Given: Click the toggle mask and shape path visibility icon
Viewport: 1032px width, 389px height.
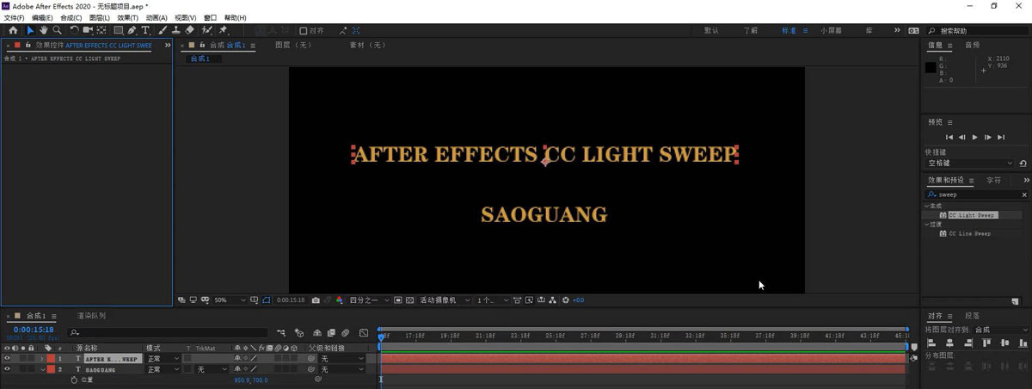Looking at the screenshot, I should (x=267, y=300).
